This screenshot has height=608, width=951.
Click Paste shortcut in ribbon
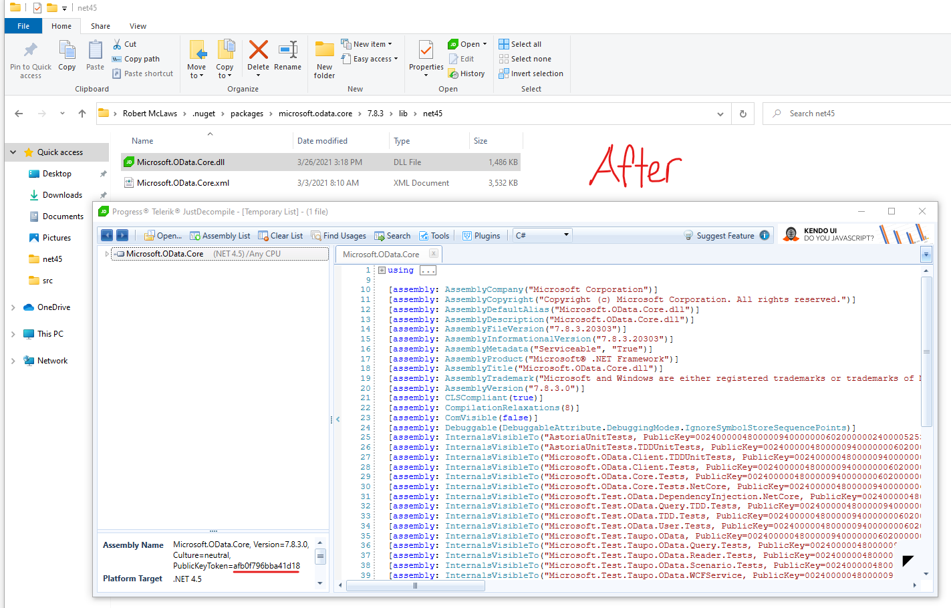click(142, 73)
